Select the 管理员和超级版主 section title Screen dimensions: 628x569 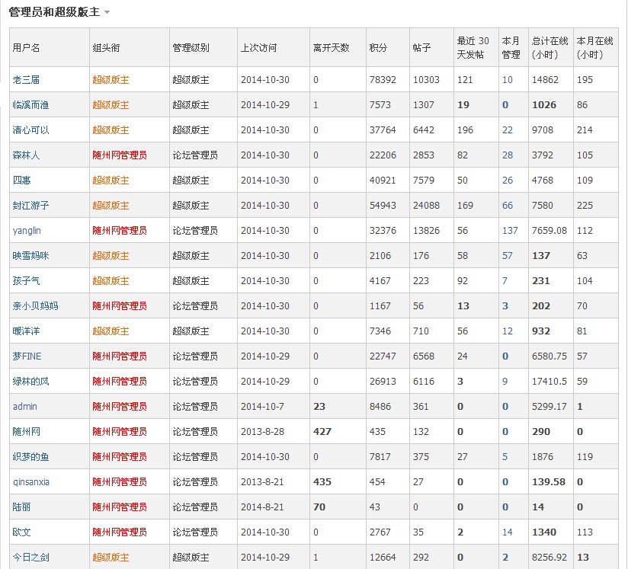54,12
